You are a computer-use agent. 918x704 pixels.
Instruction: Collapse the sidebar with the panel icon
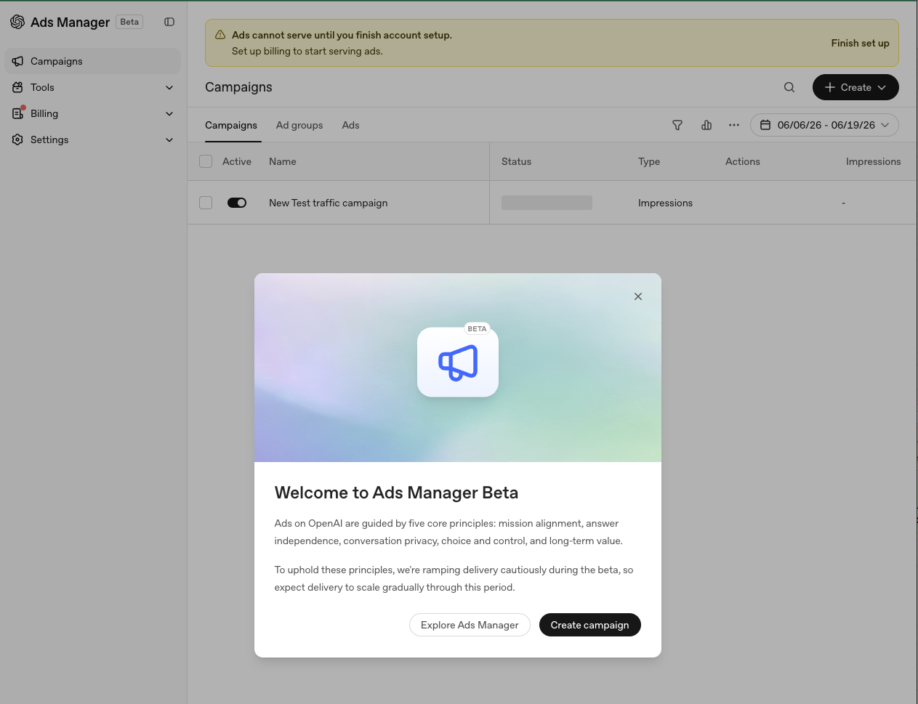[169, 22]
